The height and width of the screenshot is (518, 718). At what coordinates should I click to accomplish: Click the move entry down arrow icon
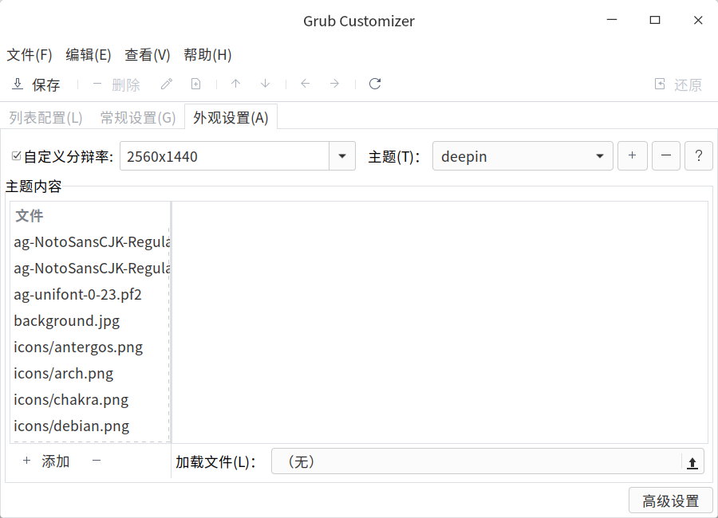tap(265, 84)
